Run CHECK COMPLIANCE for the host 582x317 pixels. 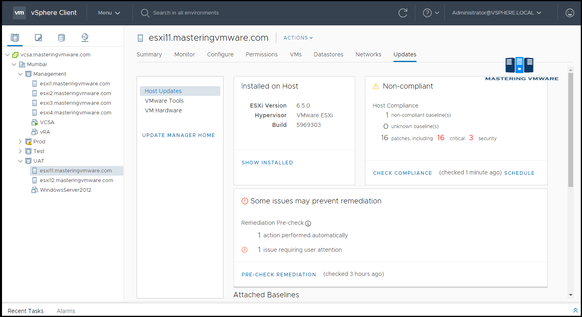tap(402, 173)
